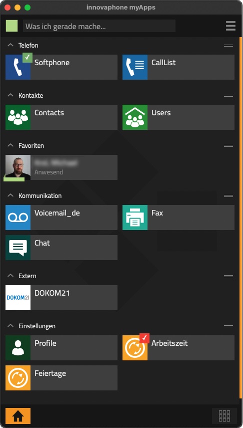This screenshot has height=428, width=243.
Task: Click the green presence bar under favorite photo
Action: pyautogui.click(x=14, y=179)
